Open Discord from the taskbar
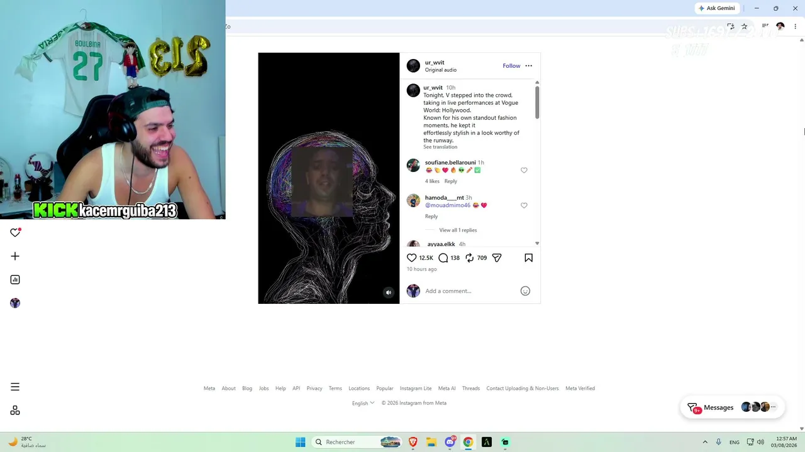805x452 pixels. (x=450, y=442)
